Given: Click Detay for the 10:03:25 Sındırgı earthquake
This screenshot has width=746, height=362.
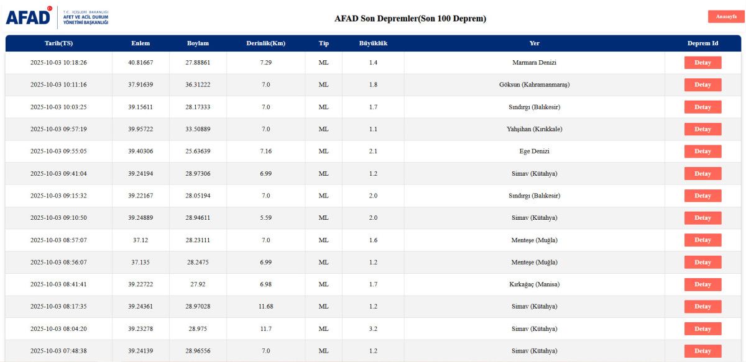Looking at the screenshot, I should 702,107.
